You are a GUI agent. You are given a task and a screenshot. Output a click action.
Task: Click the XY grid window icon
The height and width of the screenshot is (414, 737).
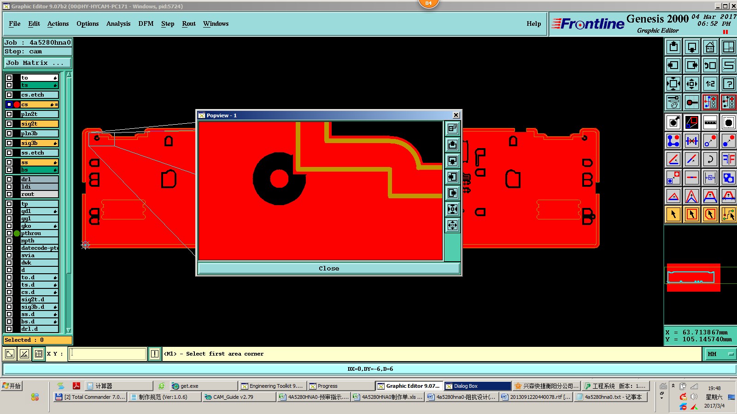[x=729, y=47]
